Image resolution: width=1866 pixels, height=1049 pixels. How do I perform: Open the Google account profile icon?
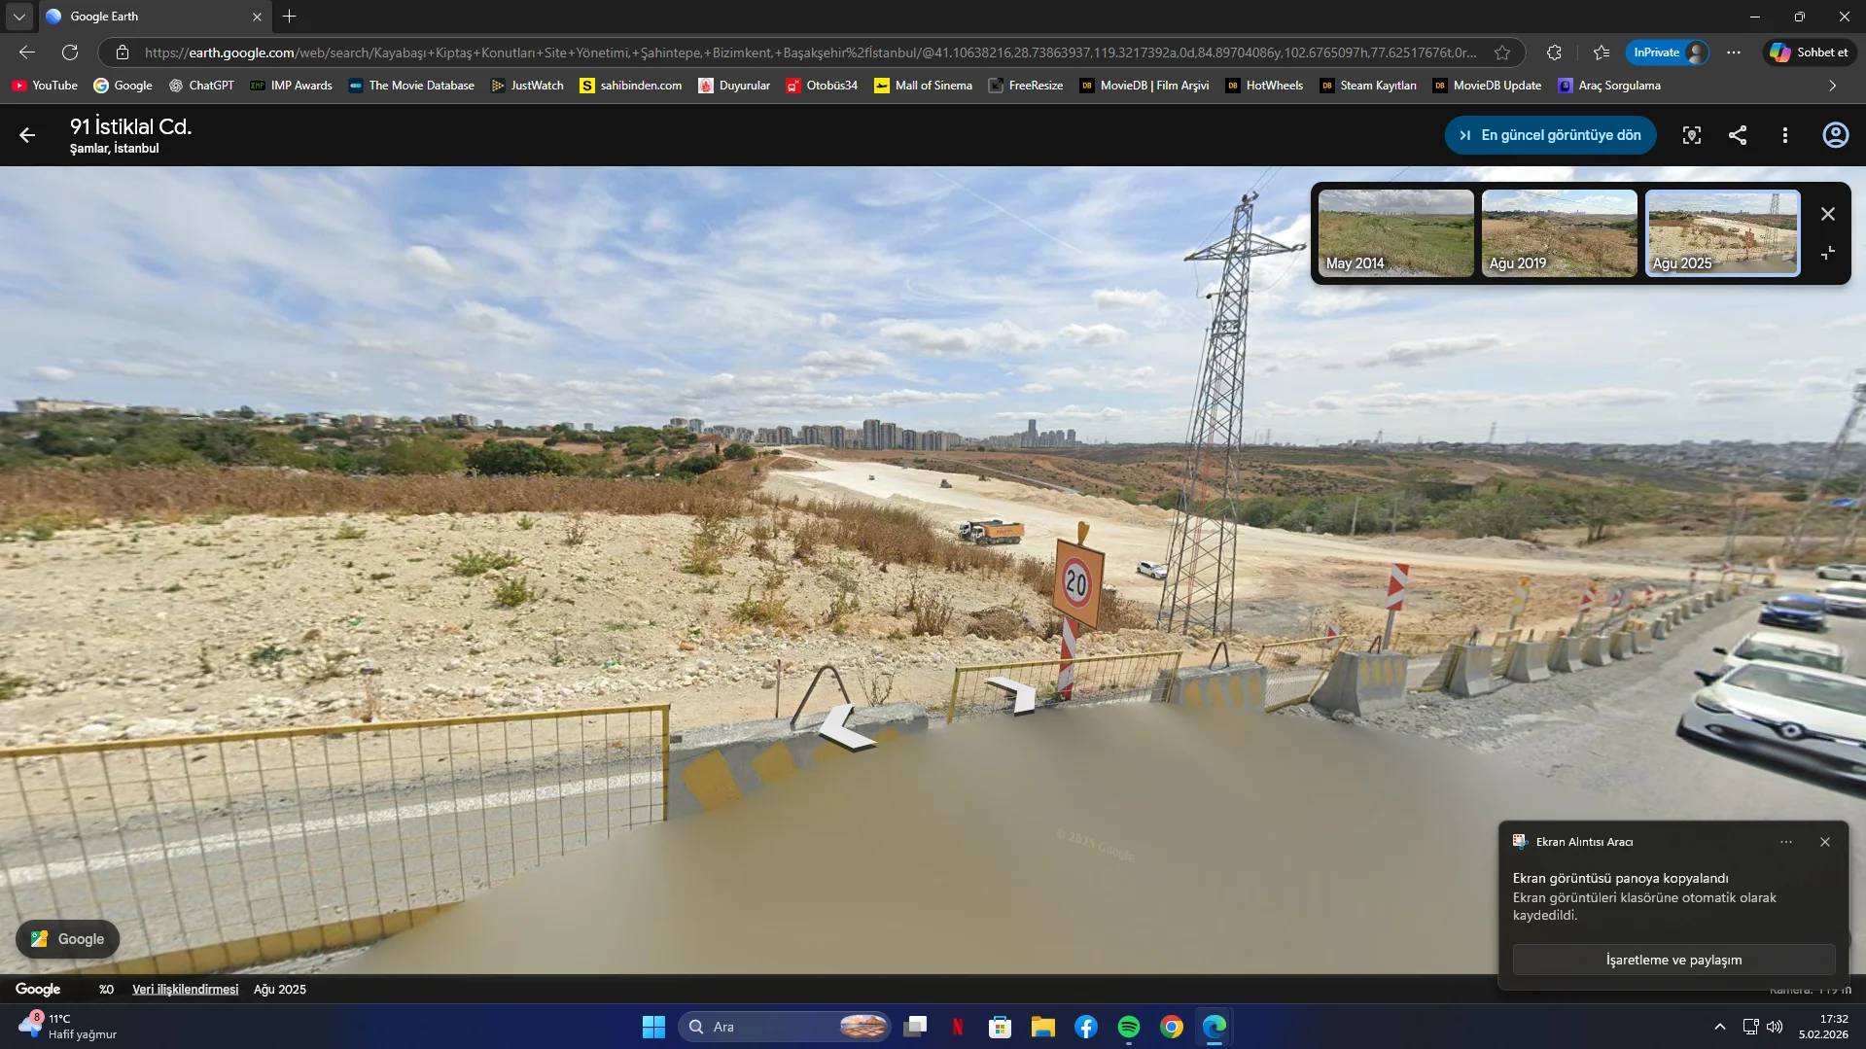point(1835,135)
